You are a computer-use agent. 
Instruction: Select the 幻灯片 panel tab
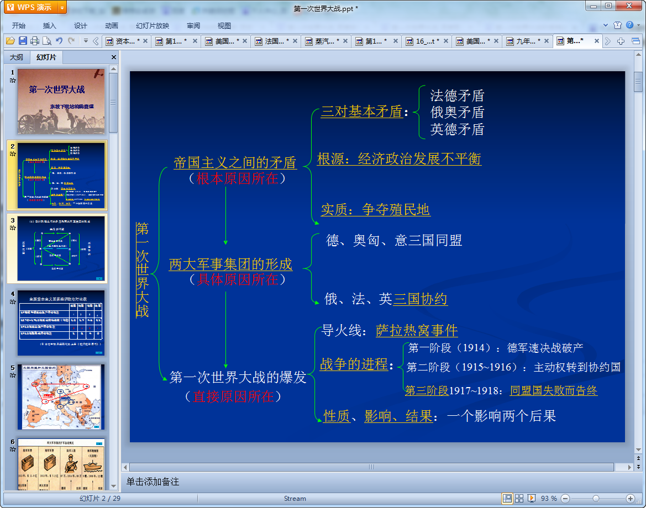tap(46, 57)
